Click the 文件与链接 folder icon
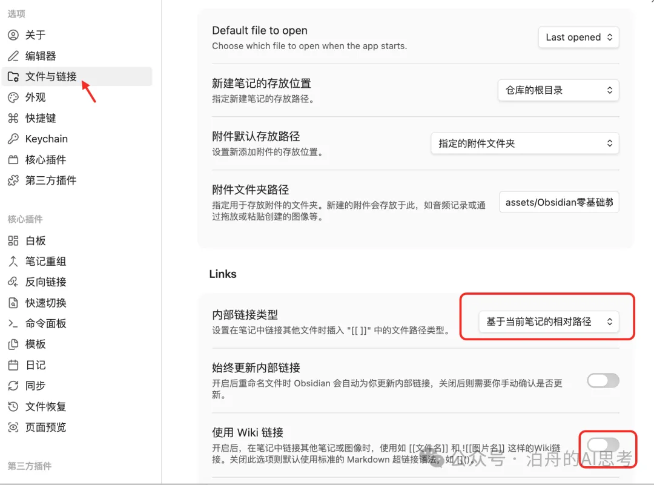This screenshot has height=485, width=654. 13,77
